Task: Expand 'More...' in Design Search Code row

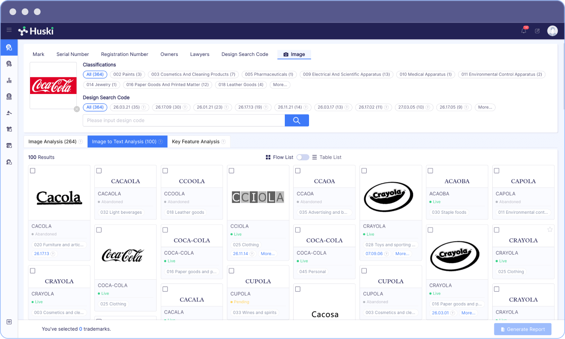Action: tap(485, 107)
